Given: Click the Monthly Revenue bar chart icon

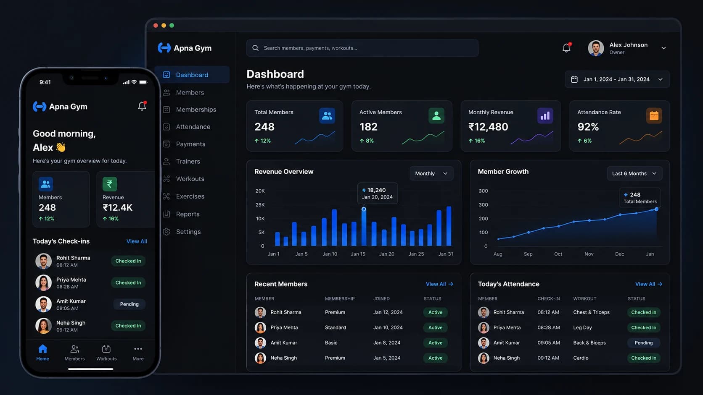Looking at the screenshot, I should click(x=545, y=116).
